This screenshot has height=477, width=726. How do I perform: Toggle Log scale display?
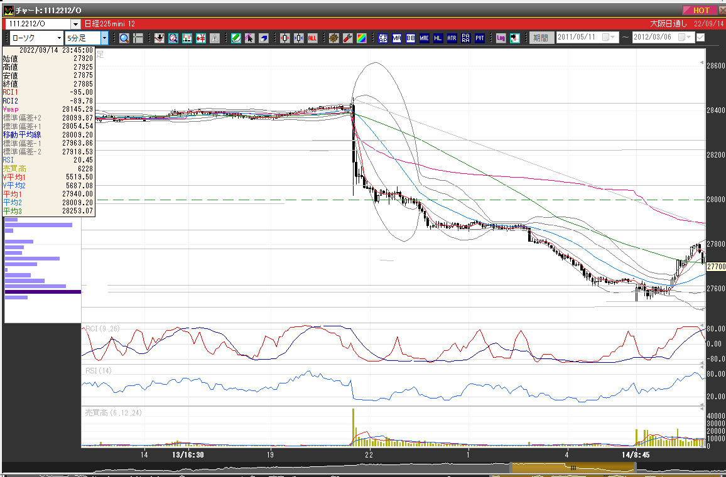(x=501, y=38)
